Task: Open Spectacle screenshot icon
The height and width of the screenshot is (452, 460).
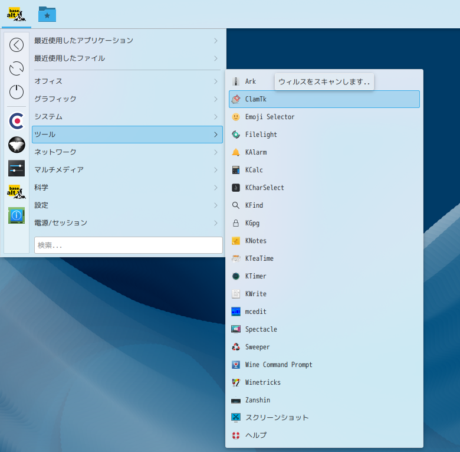Action: coord(236,329)
